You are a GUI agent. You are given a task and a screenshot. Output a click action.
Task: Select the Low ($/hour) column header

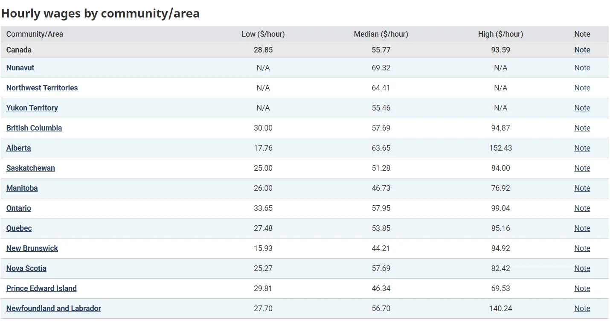pos(263,34)
